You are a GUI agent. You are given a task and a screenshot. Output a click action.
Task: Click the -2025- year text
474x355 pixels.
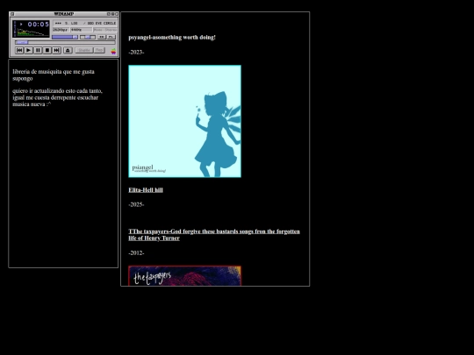coord(136,204)
